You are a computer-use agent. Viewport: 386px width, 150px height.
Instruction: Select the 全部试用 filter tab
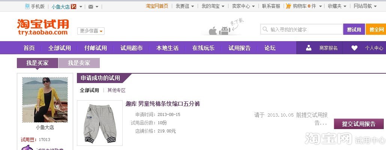[89, 91]
